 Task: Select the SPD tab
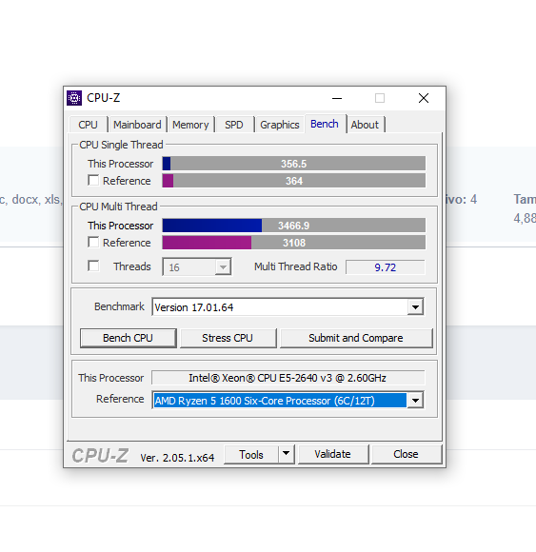pos(234,125)
